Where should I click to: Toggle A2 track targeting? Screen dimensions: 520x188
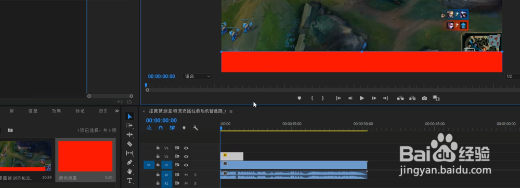click(167, 183)
